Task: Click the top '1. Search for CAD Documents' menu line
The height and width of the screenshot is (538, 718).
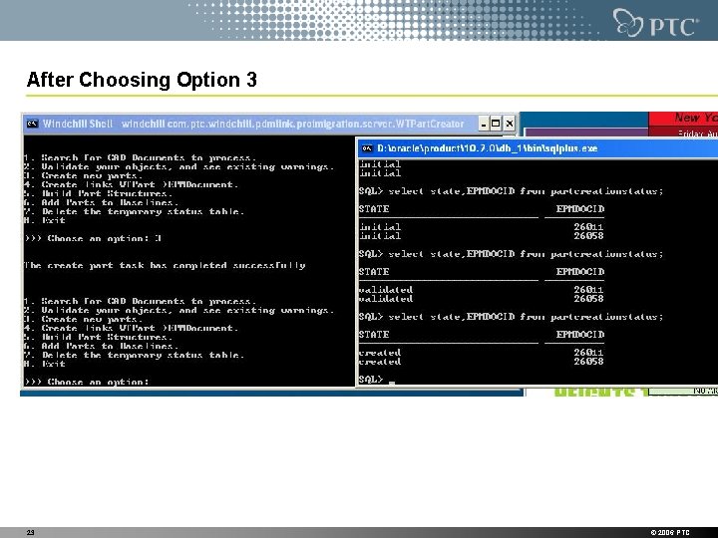Action: (x=141, y=157)
